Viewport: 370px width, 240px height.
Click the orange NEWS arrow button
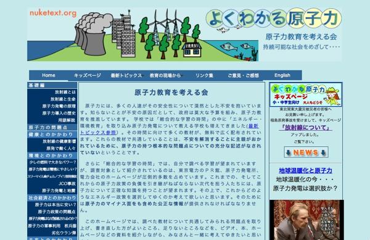click(x=306, y=152)
